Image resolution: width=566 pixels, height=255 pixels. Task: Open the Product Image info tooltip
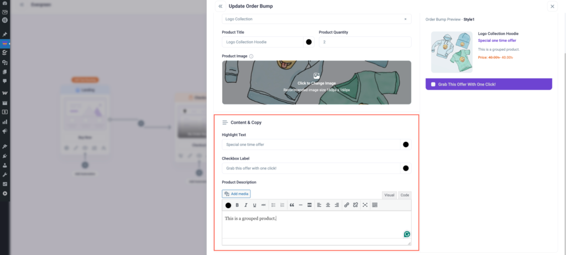(251, 56)
